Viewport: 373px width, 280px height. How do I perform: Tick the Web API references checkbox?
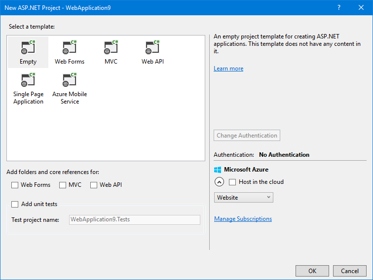pyautogui.click(x=94, y=185)
